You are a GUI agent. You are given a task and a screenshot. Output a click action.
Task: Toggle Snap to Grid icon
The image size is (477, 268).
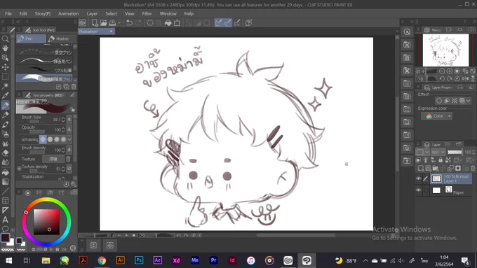tap(237, 23)
